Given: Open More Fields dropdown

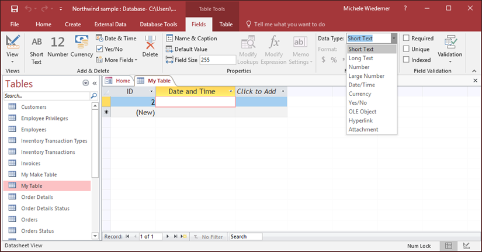Looking at the screenshot, I should coord(117,60).
